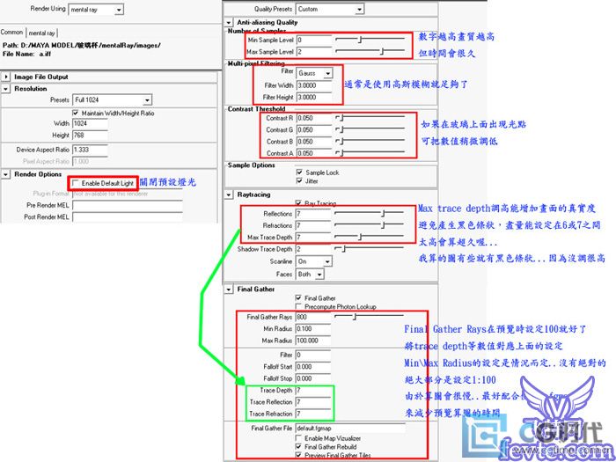This screenshot has width=616, height=462.
Task: Open the Filter type dropdown
Action: [314, 73]
